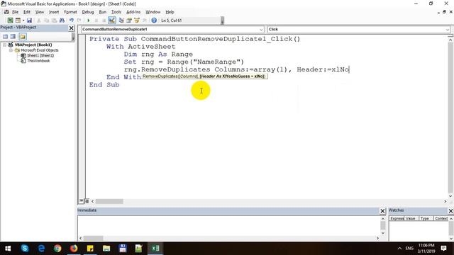Open the Window menu

(x=153, y=12)
